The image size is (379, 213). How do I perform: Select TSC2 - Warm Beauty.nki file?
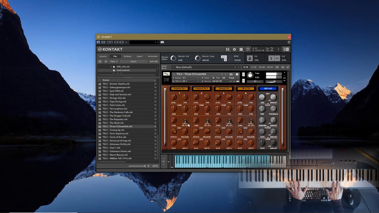point(127,155)
